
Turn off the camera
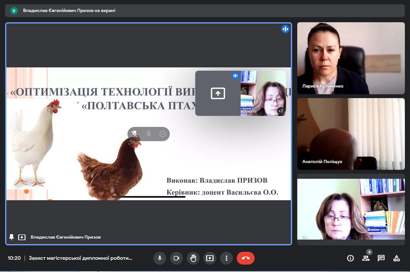click(x=176, y=258)
